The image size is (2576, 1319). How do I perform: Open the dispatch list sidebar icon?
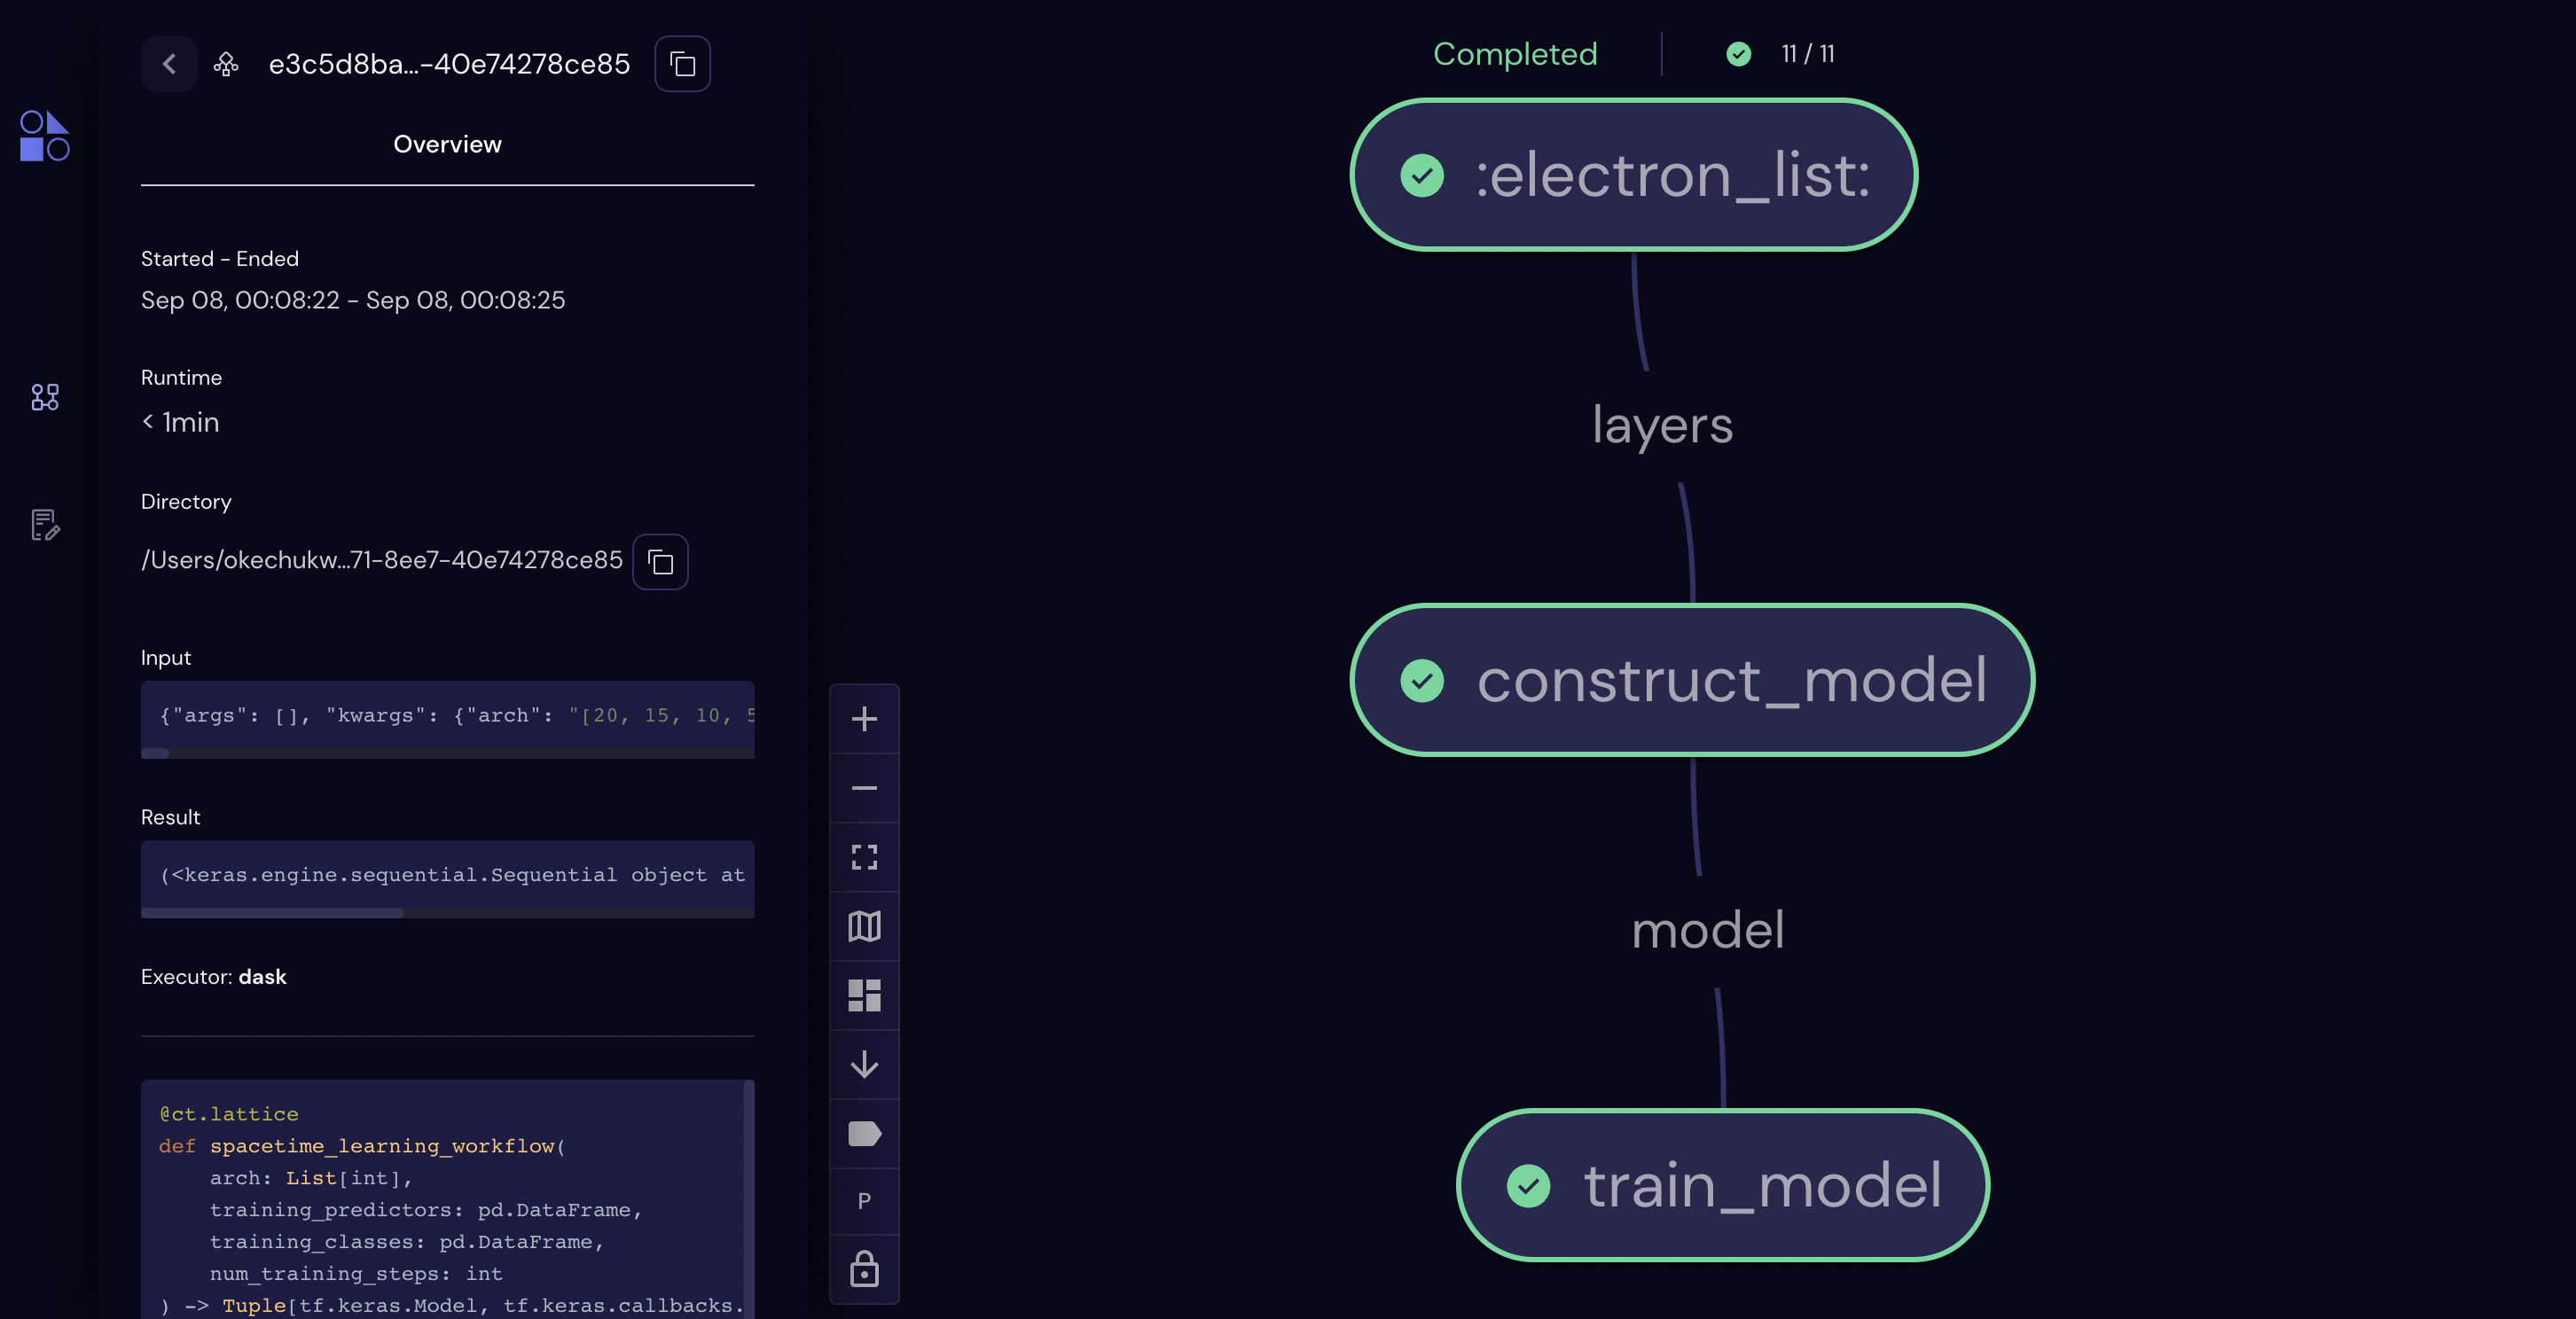(x=45, y=397)
